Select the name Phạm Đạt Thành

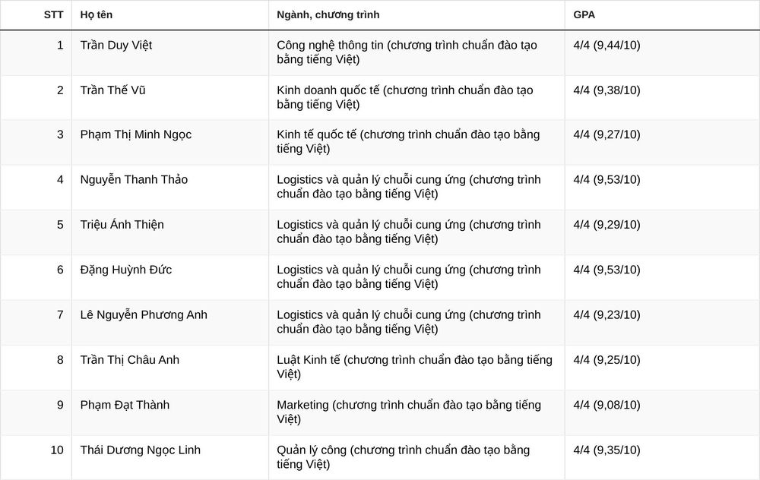point(125,405)
